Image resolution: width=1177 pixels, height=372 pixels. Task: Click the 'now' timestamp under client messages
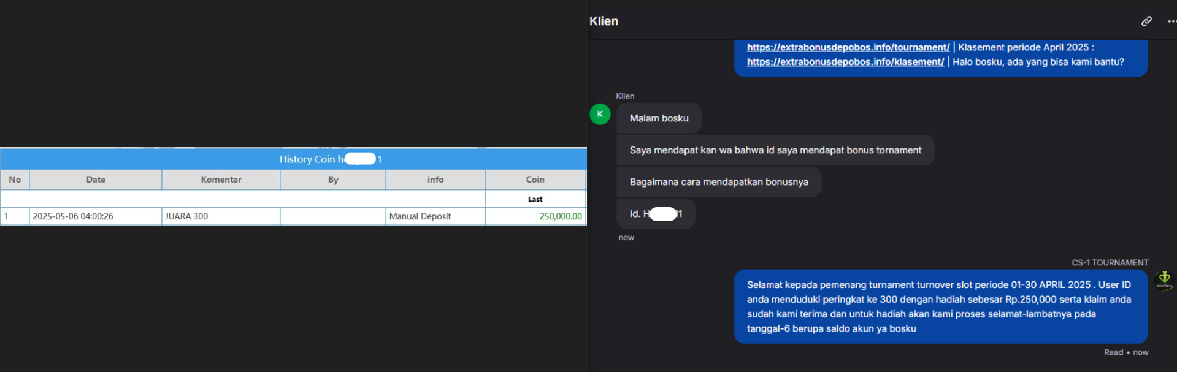click(626, 238)
